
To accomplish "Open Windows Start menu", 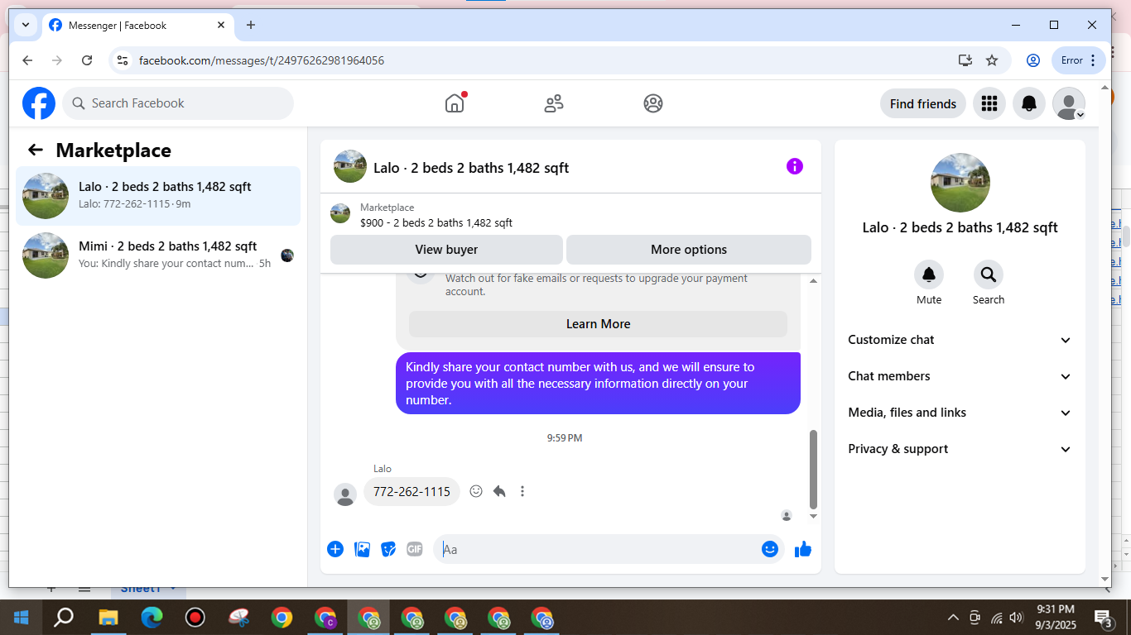I will (x=21, y=618).
